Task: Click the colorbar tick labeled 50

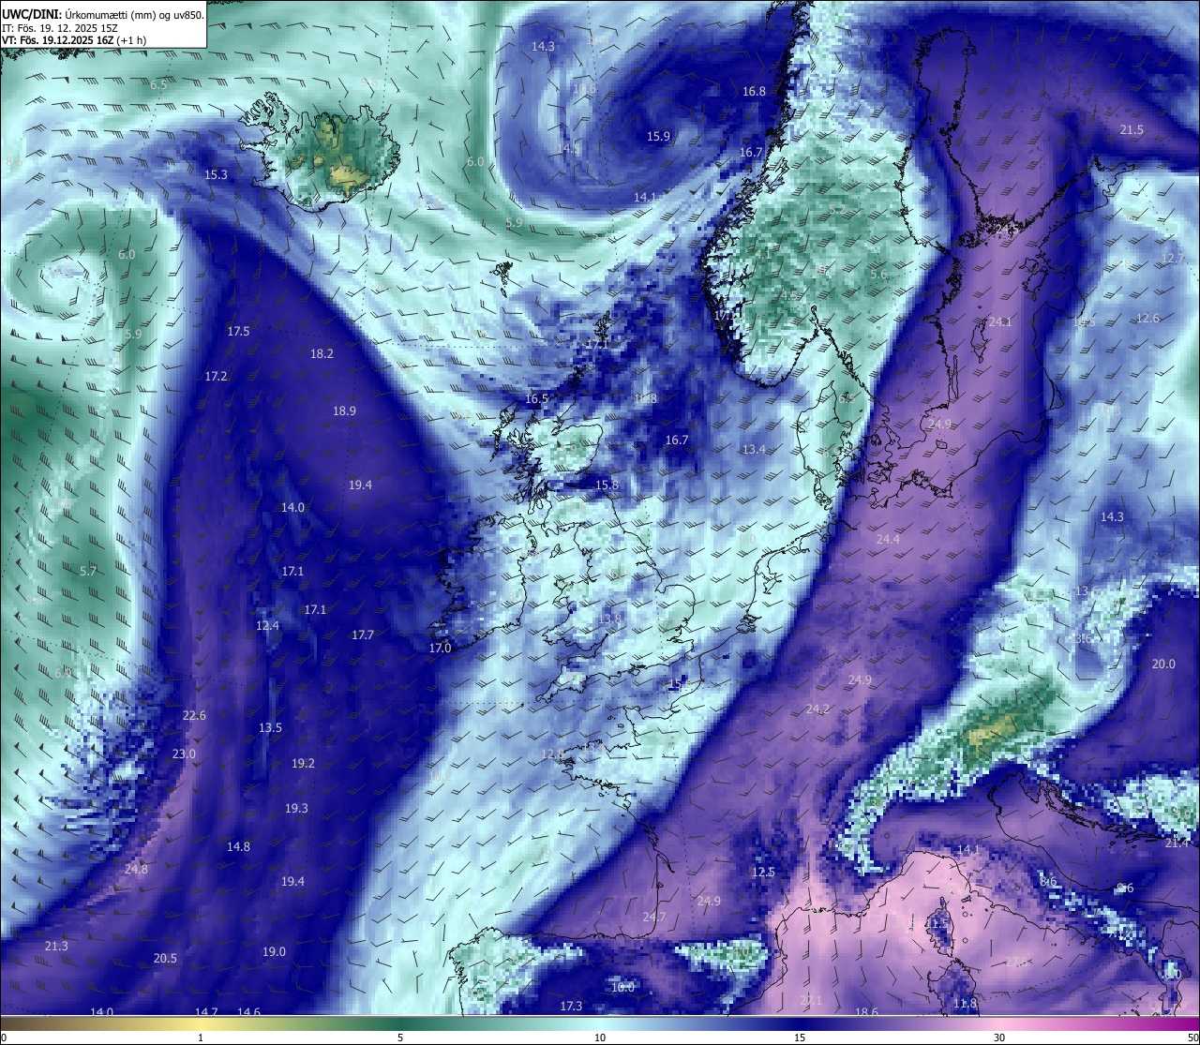Action: point(1192,1038)
